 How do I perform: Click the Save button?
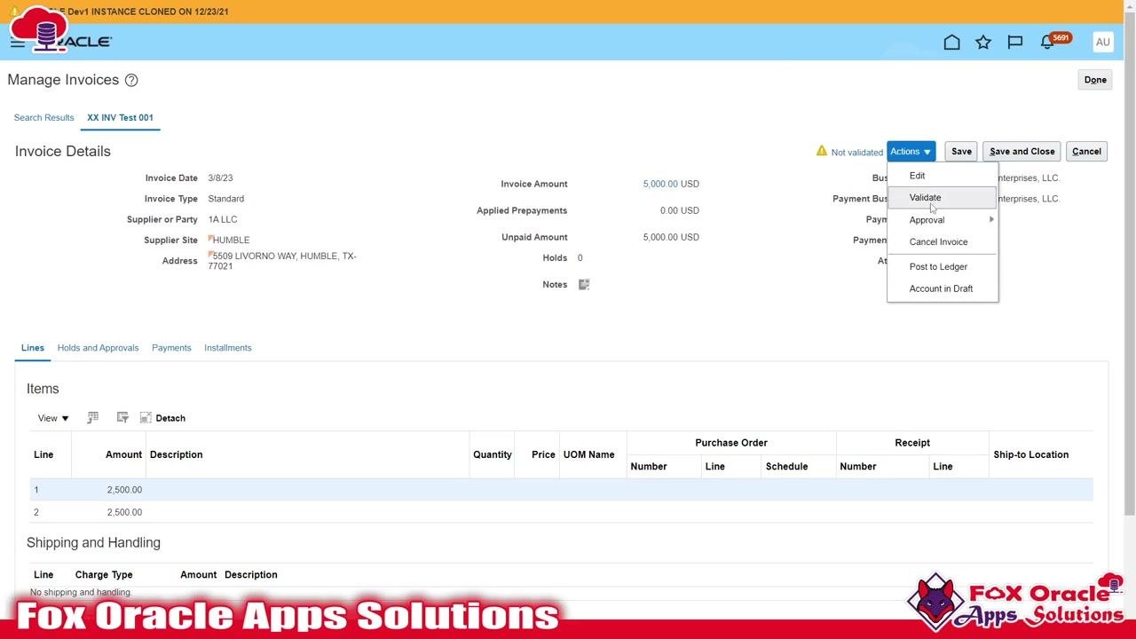pos(961,151)
